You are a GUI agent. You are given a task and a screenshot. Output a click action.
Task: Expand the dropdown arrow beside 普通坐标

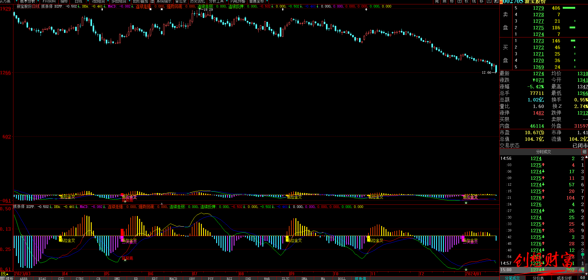click(267, 2)
